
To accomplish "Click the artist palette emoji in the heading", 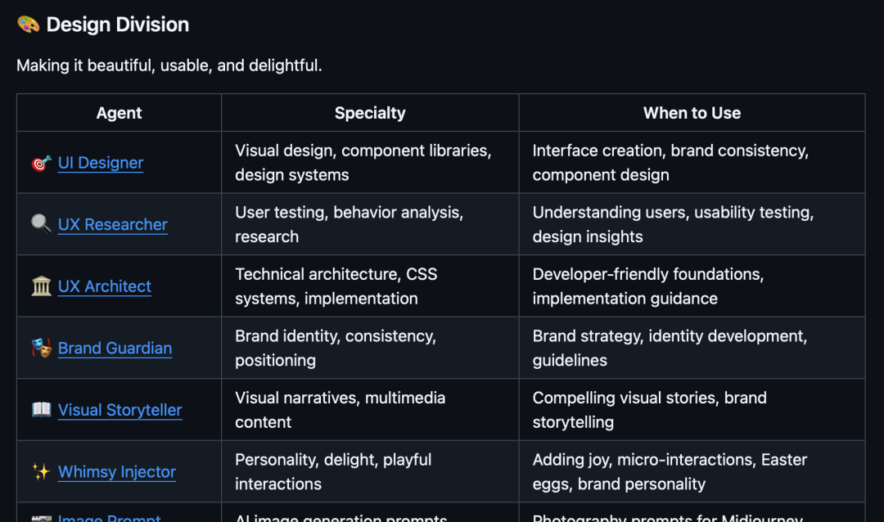I will (28, 25).
